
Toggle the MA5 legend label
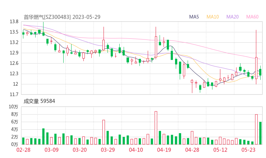coord(194,17)
